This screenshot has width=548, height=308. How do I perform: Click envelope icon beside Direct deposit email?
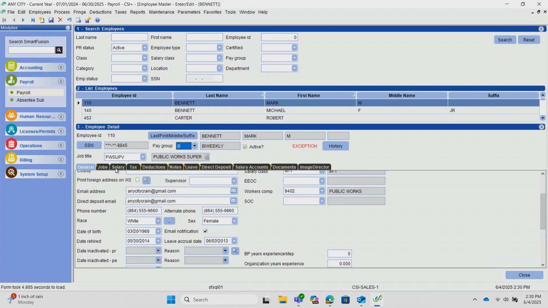click(233, 201)
